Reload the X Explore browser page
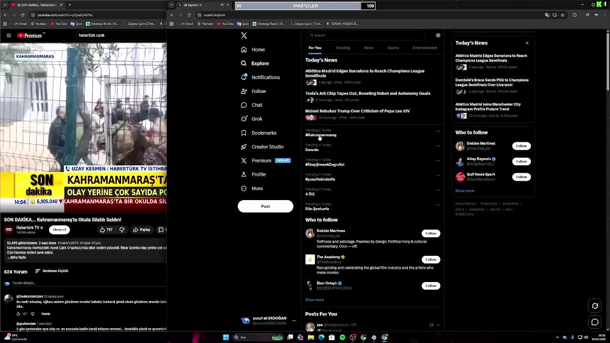The image size is (610, 343). (x=189, y=15)
